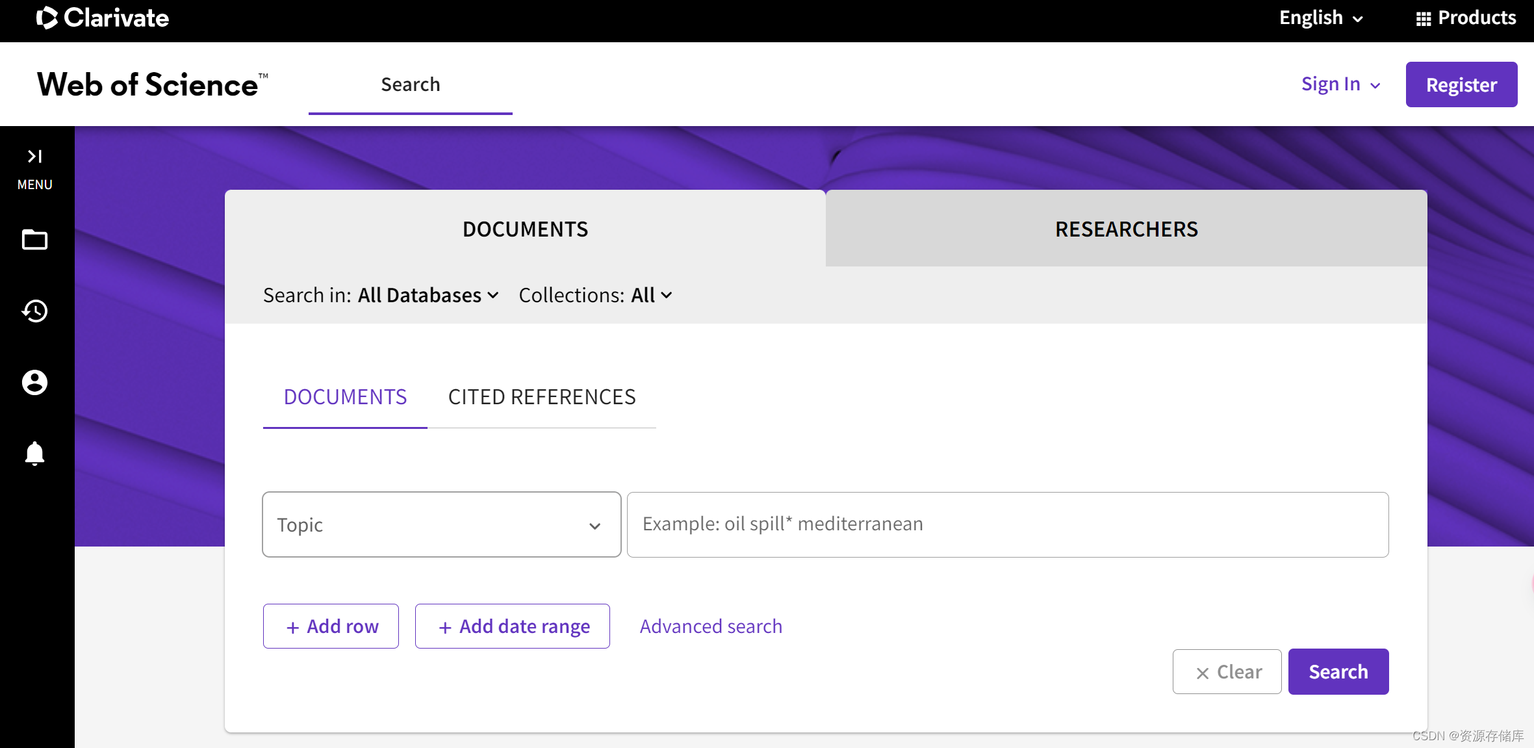The width and height of the screenshot is (1534, 748).
Task: Expand the Sign In dropdown
Action: 1340,84
